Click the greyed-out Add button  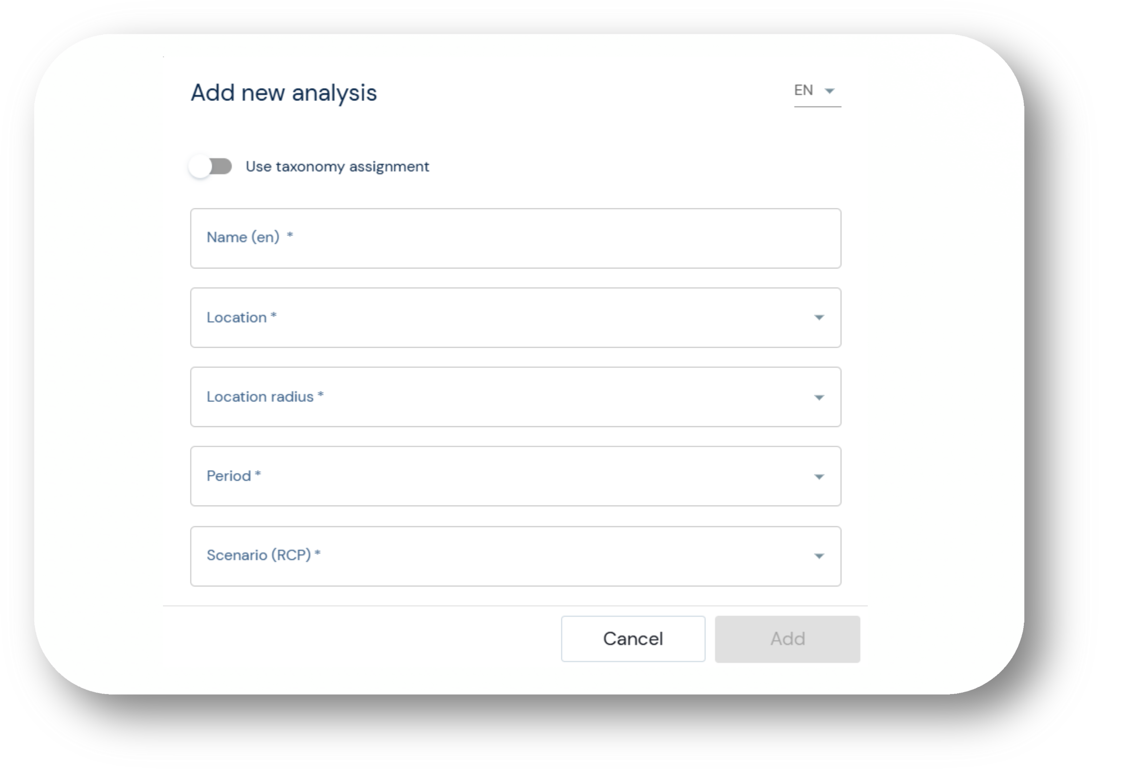[787, 639]
